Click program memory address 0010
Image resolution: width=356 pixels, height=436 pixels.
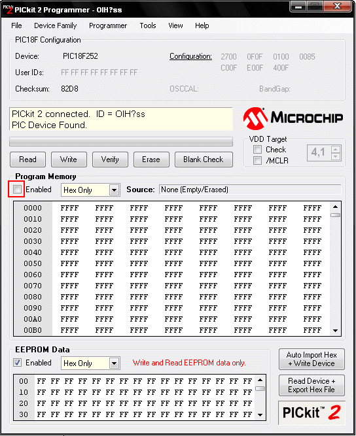point(33,219)
